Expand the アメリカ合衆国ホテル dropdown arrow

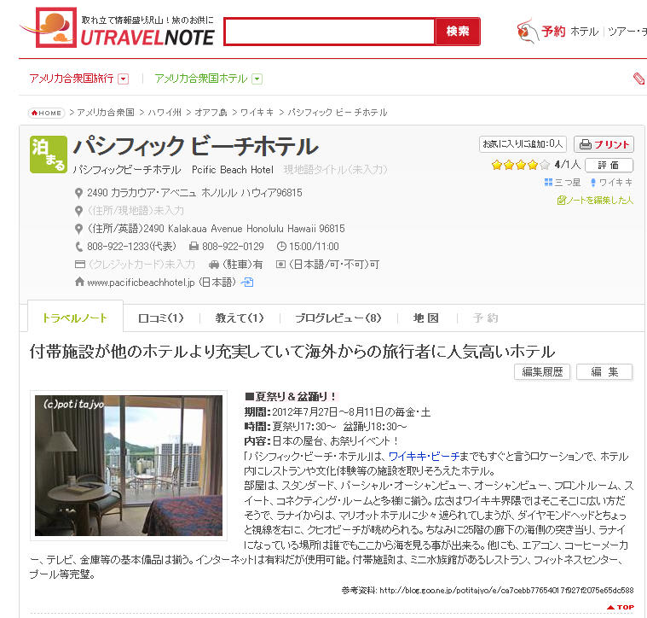(x=257, y=79)
